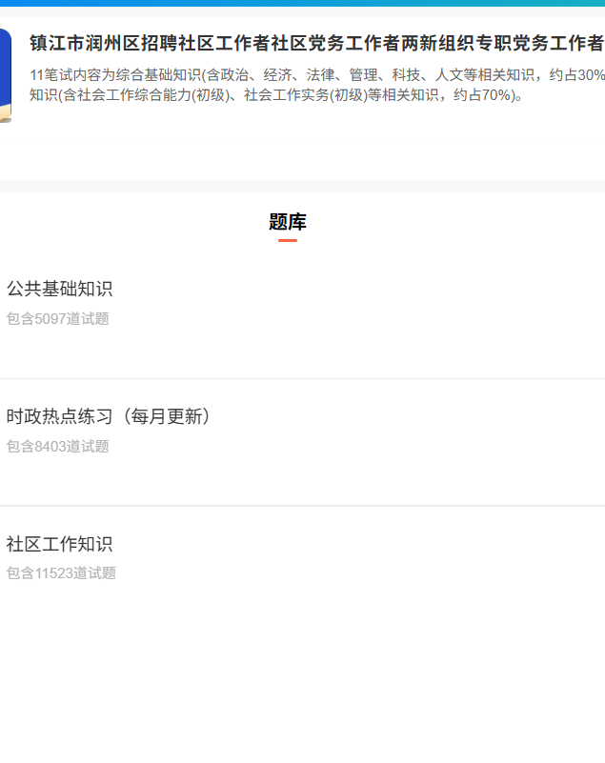Open the 社区工作知识 question bank

click(59, 544)
